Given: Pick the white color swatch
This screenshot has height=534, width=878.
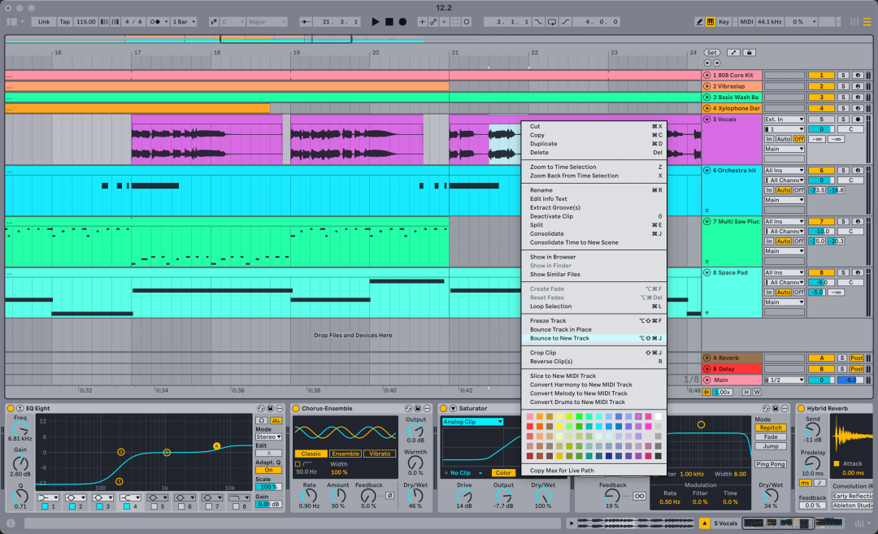Looking at the screenshot, I should 658,416.
